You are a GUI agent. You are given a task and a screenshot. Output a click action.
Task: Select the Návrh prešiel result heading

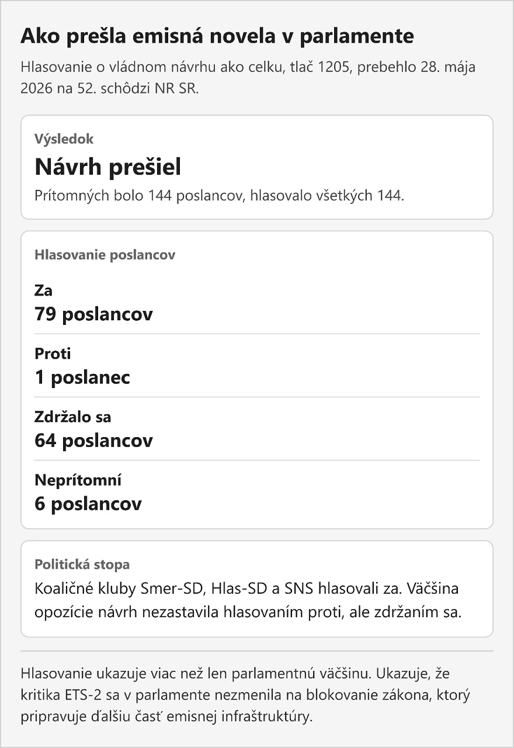click(108, 168)
